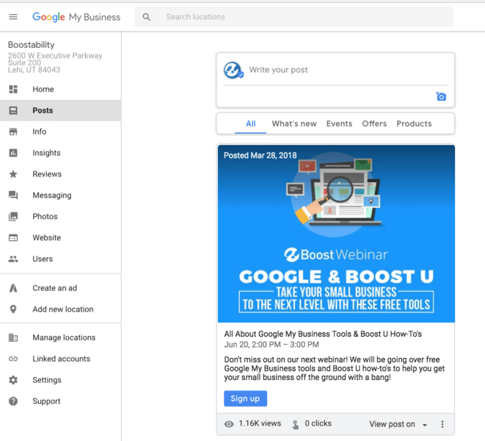Open the post's three-dot options menu
The width and height of the screenshot is (485, 441).
442,424
